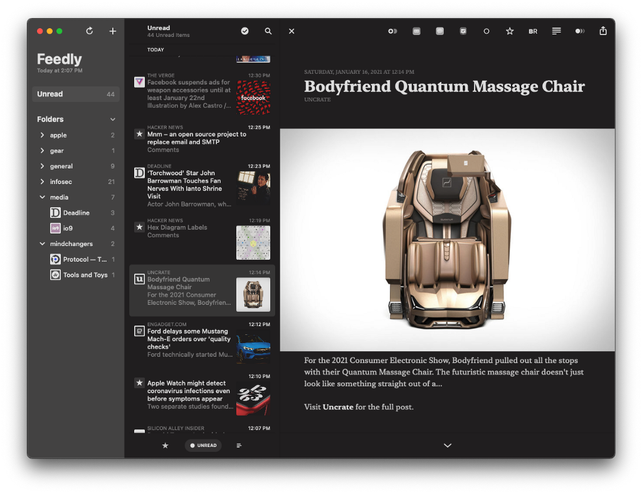The height and width of the screenshot is (494, 642).
Task: Add a new subscription with plus icon
Action: pyautogui.click(x=113, y=31)
